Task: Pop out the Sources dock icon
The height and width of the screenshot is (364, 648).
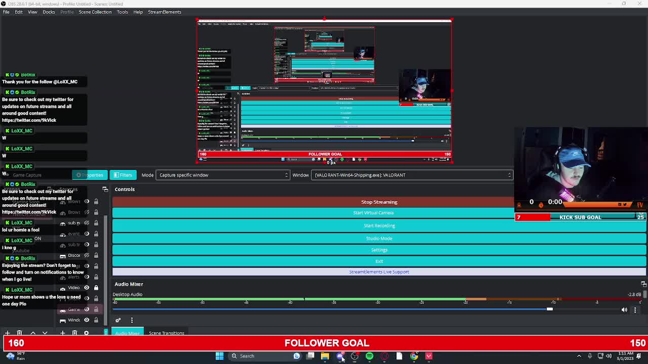Action: pyautogui.click(x=105, y=189)
